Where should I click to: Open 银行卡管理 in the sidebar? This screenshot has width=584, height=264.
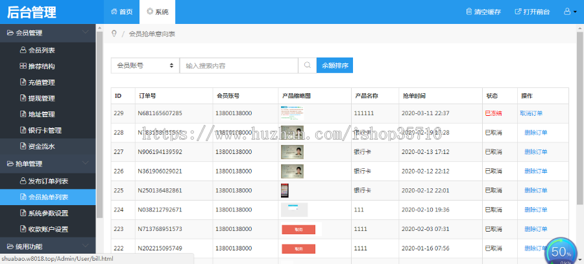47,130
